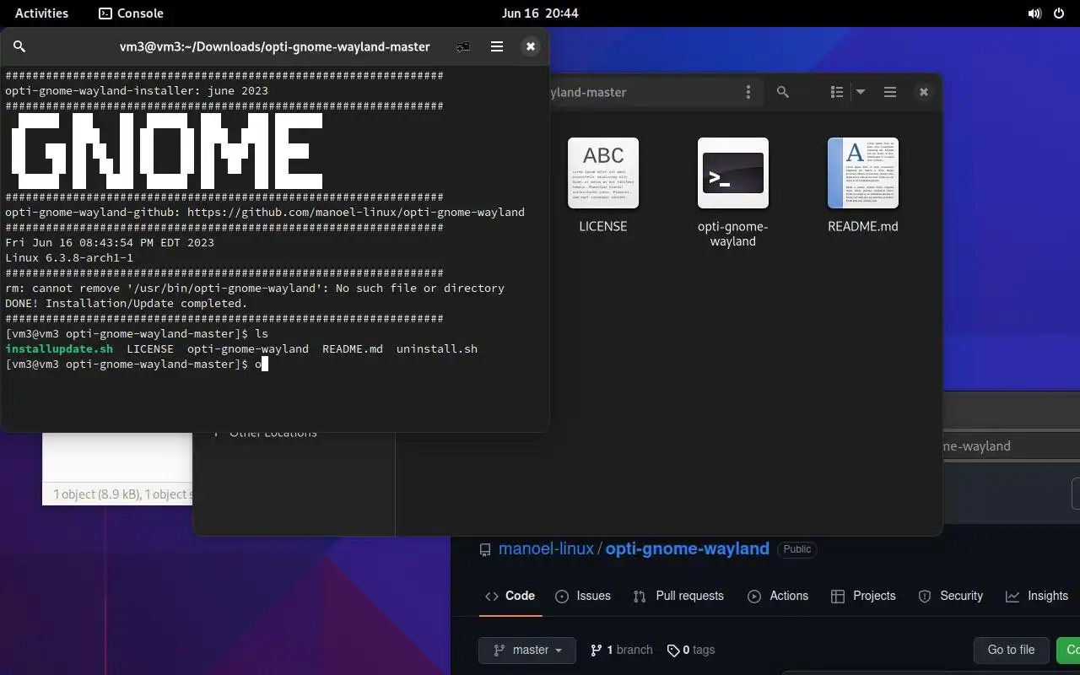The height and width of the screenshot is (675, 1080).
Task: Select the opti-gnome-wayland script file icon
Action: [x=733, y=173]
